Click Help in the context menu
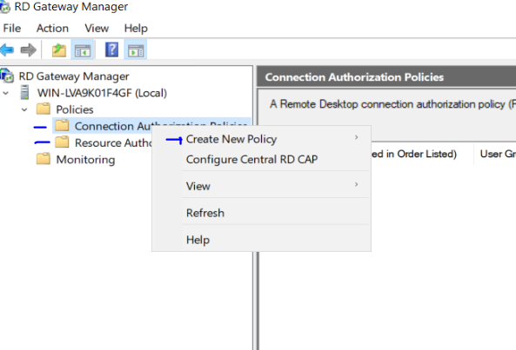The image size is (516, 350). point(198,240)
